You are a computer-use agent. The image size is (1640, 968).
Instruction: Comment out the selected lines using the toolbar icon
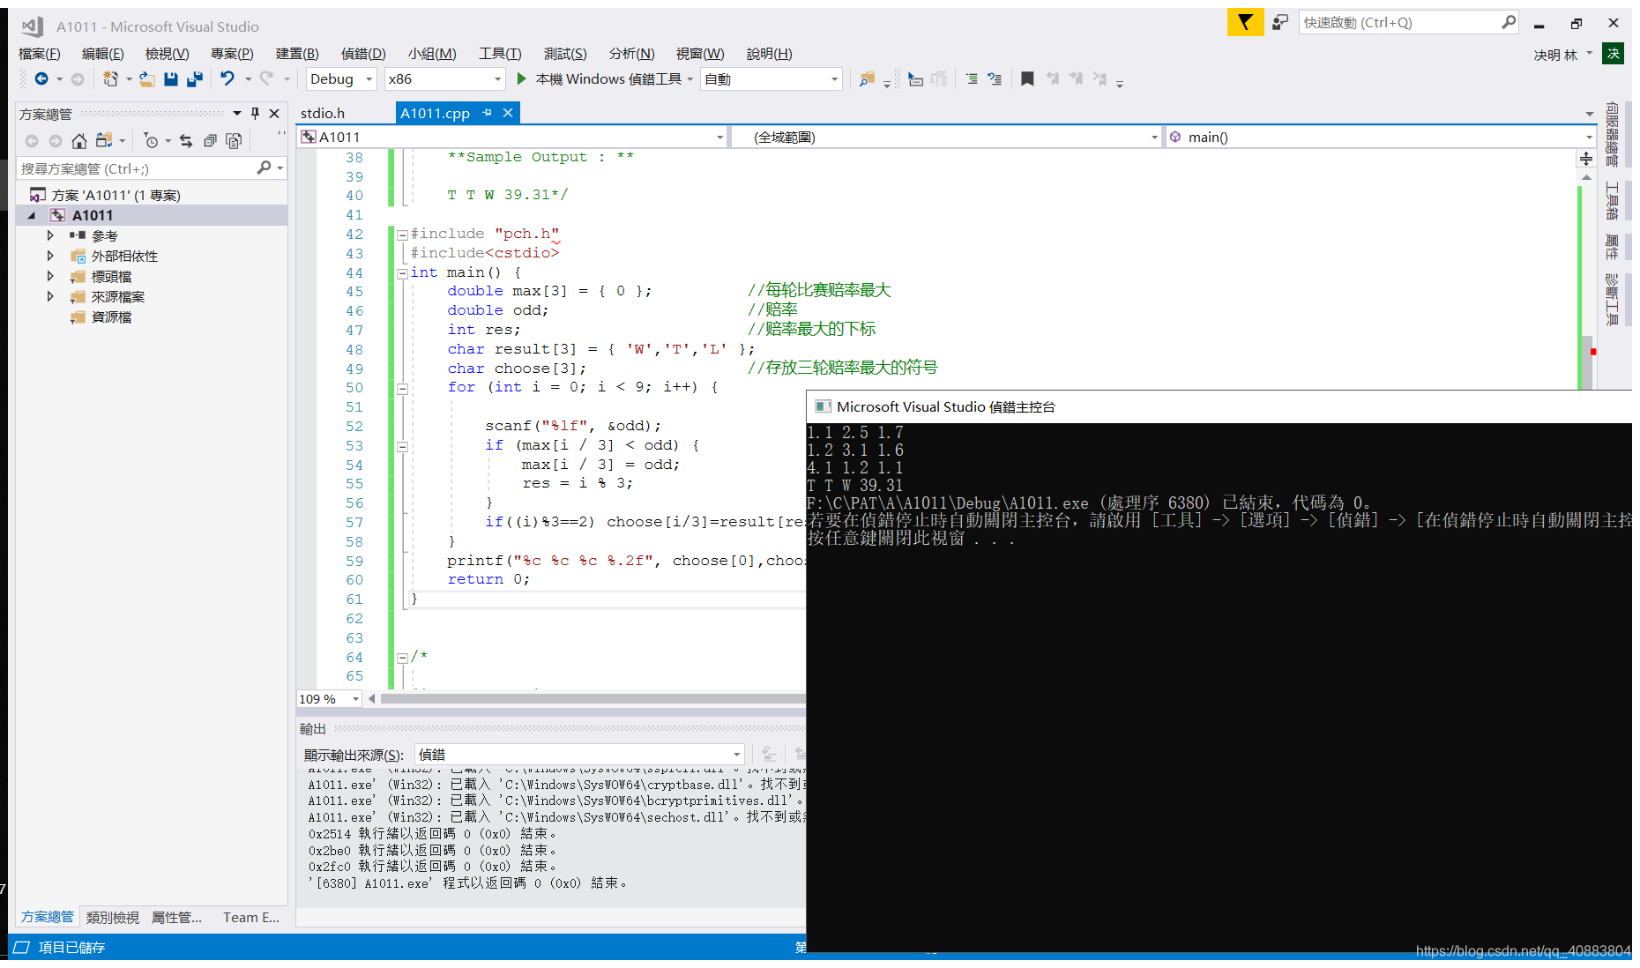coord(972,79)
